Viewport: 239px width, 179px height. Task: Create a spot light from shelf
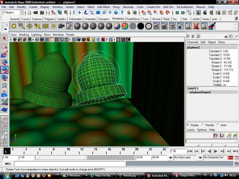pos(37,26)
